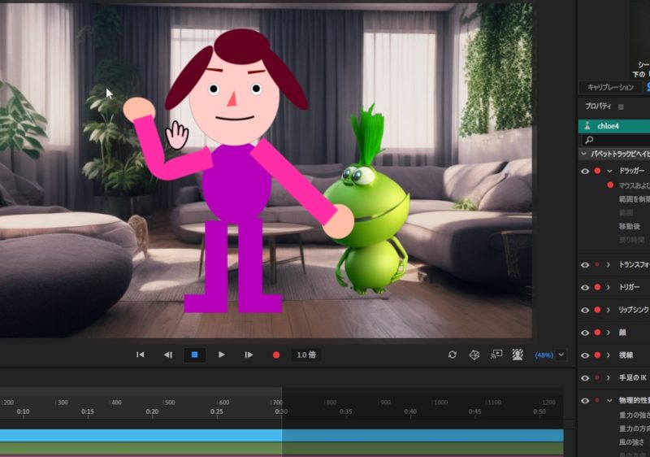The image size is (650, 457).
Task: Step forward one frame
Action: (249, 355)
